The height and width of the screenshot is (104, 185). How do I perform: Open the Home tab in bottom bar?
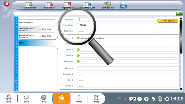[9, 98]
